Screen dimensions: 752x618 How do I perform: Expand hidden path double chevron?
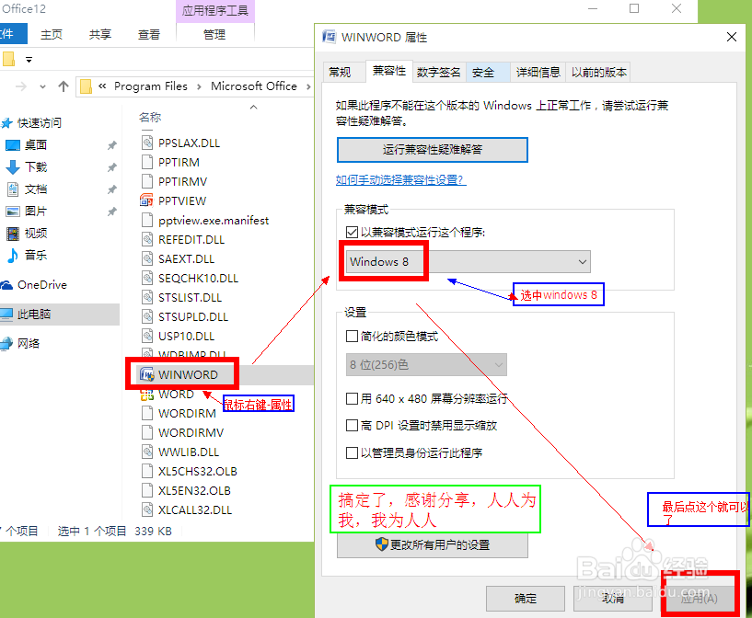coord(102,86)
